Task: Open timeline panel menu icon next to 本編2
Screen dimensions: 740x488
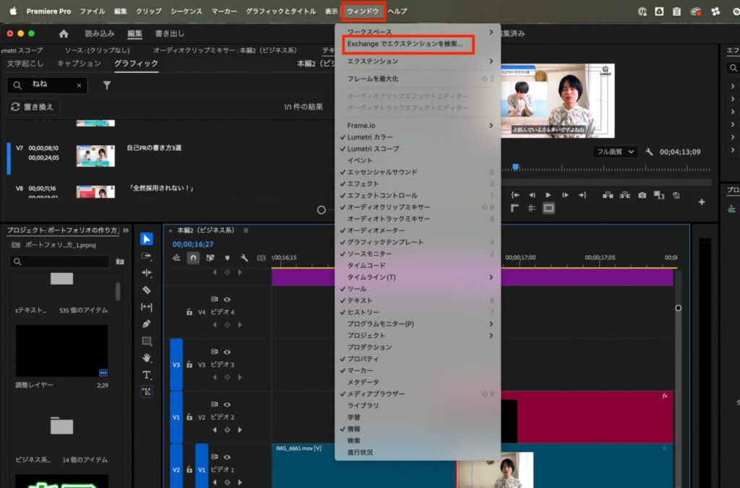Action: click(246, 230)
